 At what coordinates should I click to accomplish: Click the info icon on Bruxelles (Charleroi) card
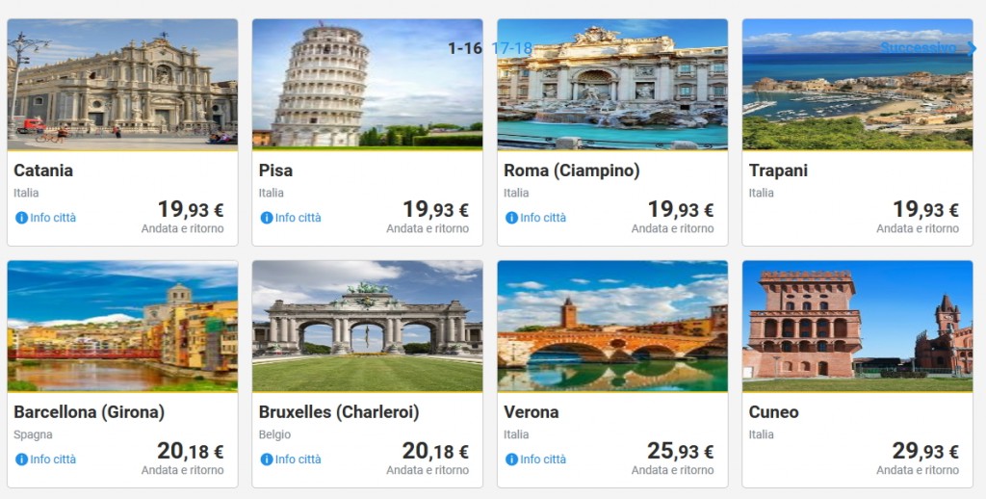click(x=267, y=460)
